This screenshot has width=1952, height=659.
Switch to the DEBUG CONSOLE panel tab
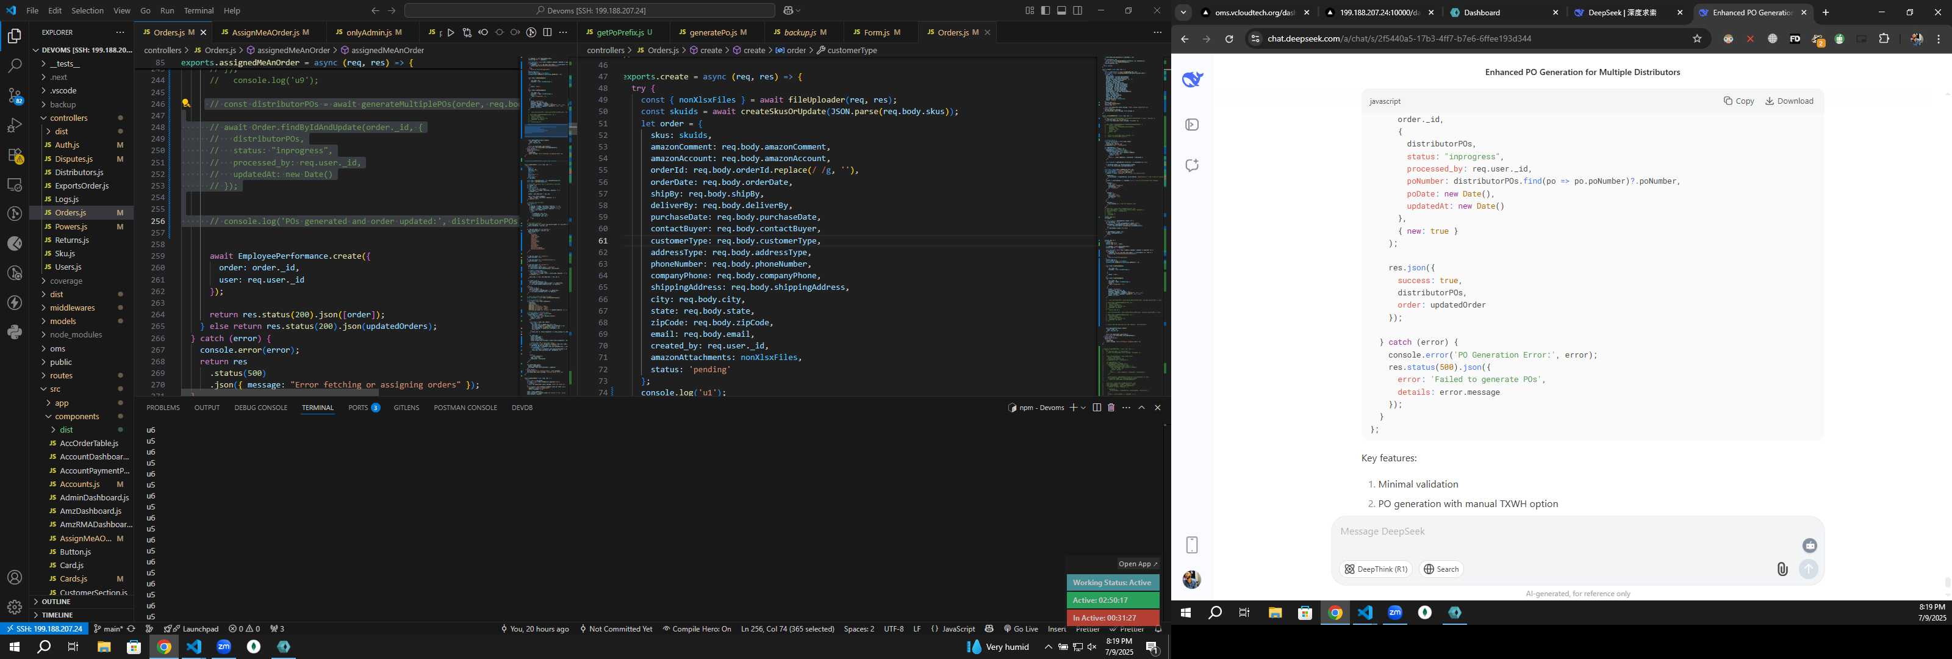260,408
